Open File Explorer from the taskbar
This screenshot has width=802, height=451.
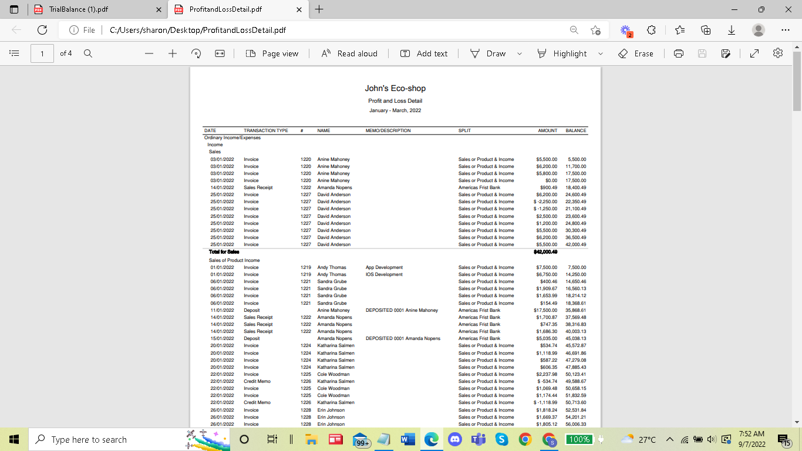(311, 439)
